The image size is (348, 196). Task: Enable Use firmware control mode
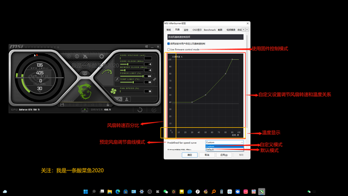click(169, 49)
